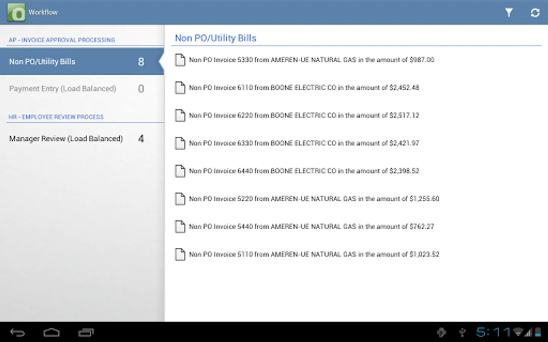Tap the Android back navigation button

pyautogui.click(x=18, y=333)
